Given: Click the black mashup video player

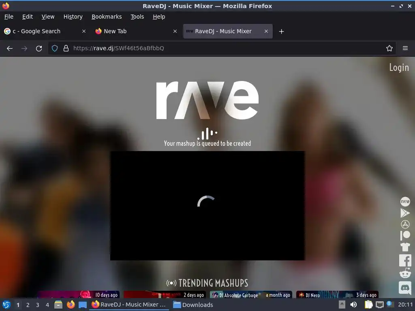Looking at the screenshot, I should 207,206.
